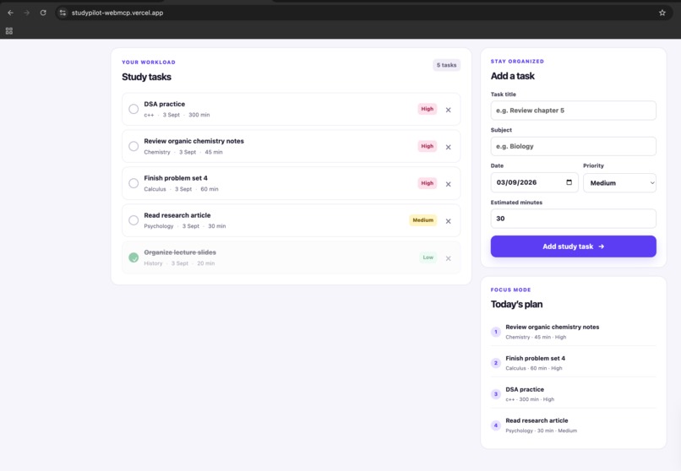This screenshot has width=681, height=471.
Task: Remove the Review organic chemistry notes task
Action: tap(448, 147)
